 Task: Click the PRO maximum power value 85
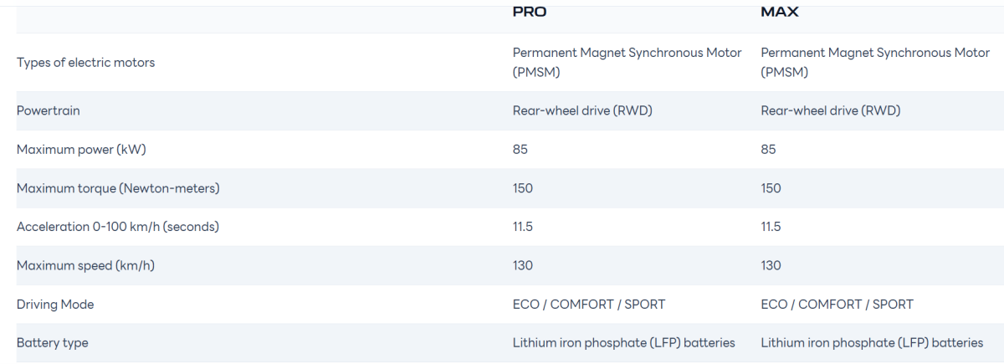click(520, 150)
